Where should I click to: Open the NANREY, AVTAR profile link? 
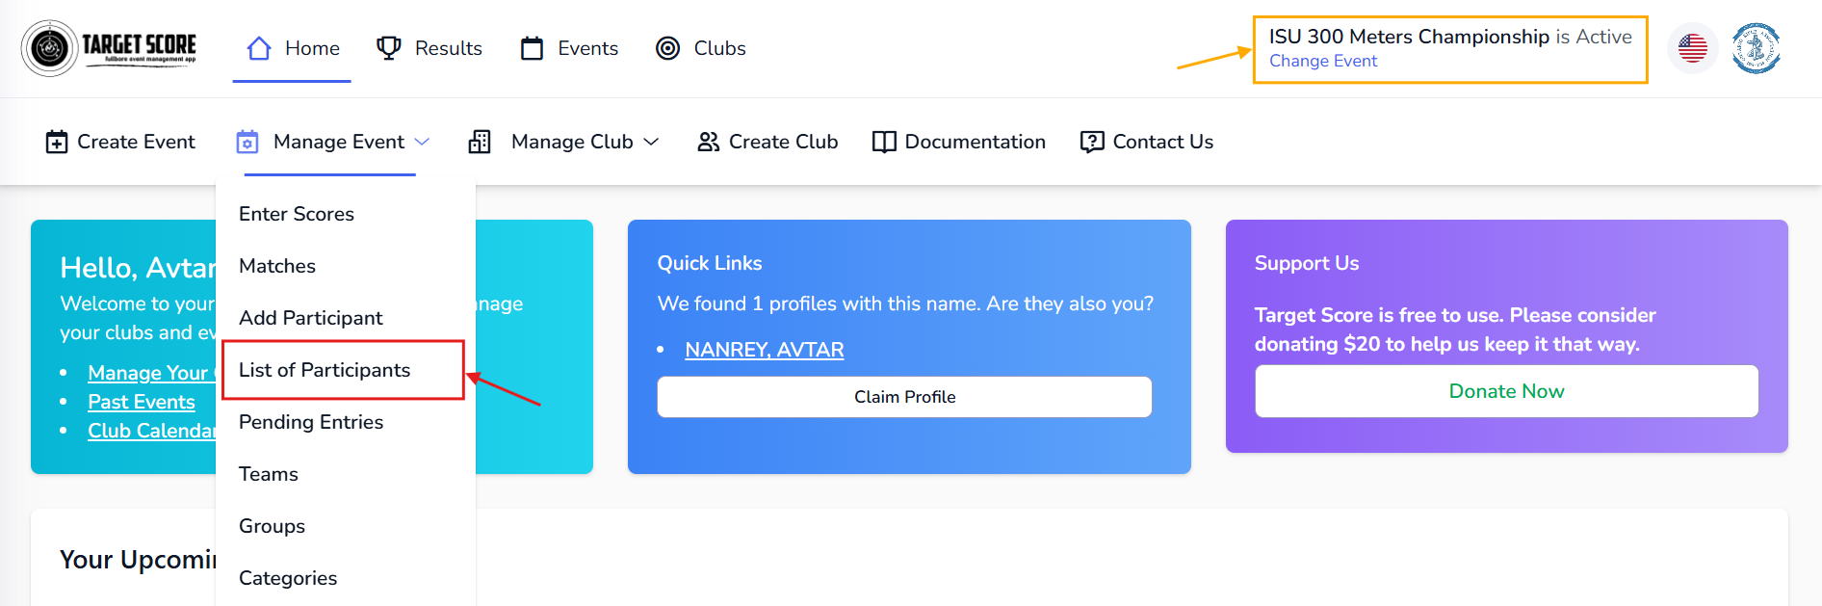(764, 349)
